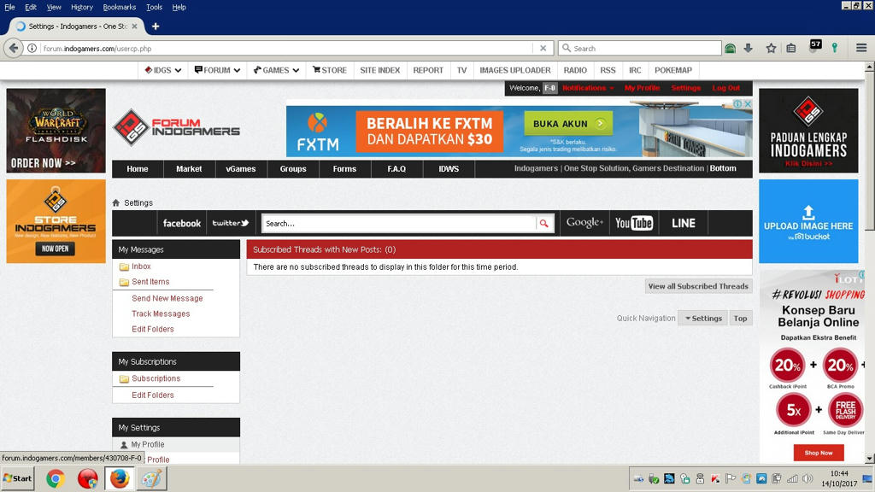Open the vGames tab in forum navbar
Image resolution: width=875 pixels, height=492 pixels.
(241, 169)
